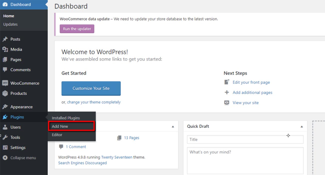
Task: Click Run the updater button
Action: coord(77,29)
